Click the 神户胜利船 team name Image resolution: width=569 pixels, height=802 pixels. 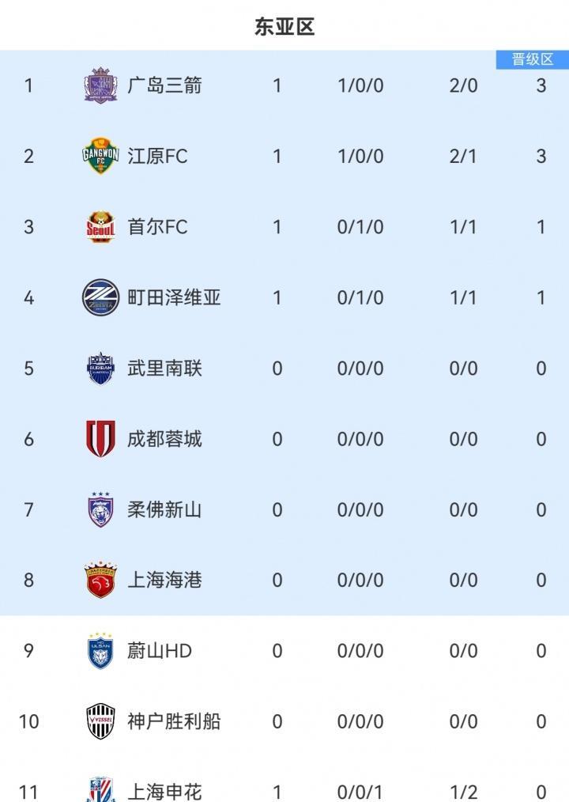pos(174,721)
